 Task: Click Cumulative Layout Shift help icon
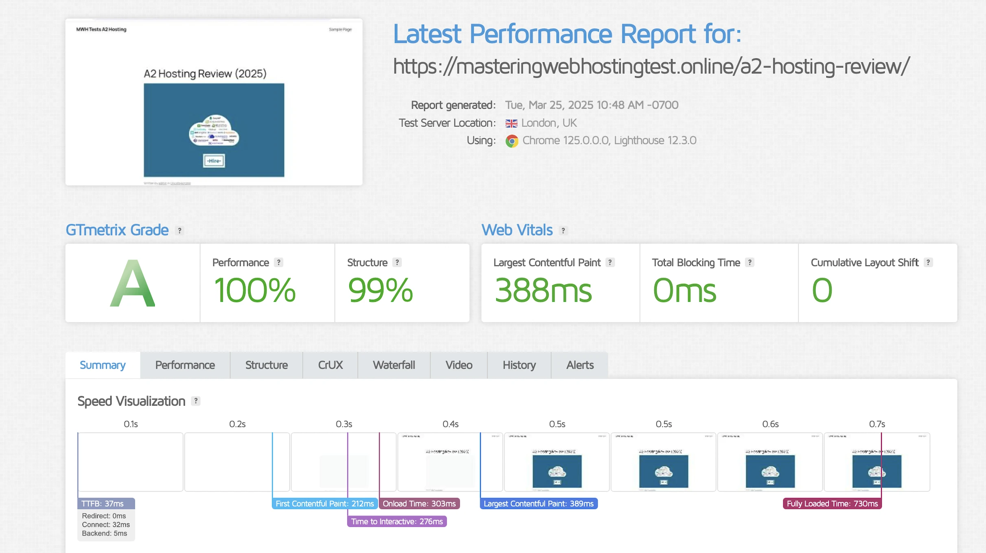point(928,263)
